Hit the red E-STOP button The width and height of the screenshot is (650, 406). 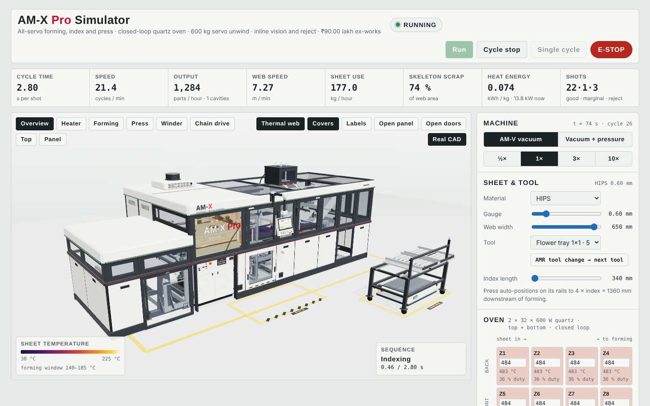(x=611, y=50)
